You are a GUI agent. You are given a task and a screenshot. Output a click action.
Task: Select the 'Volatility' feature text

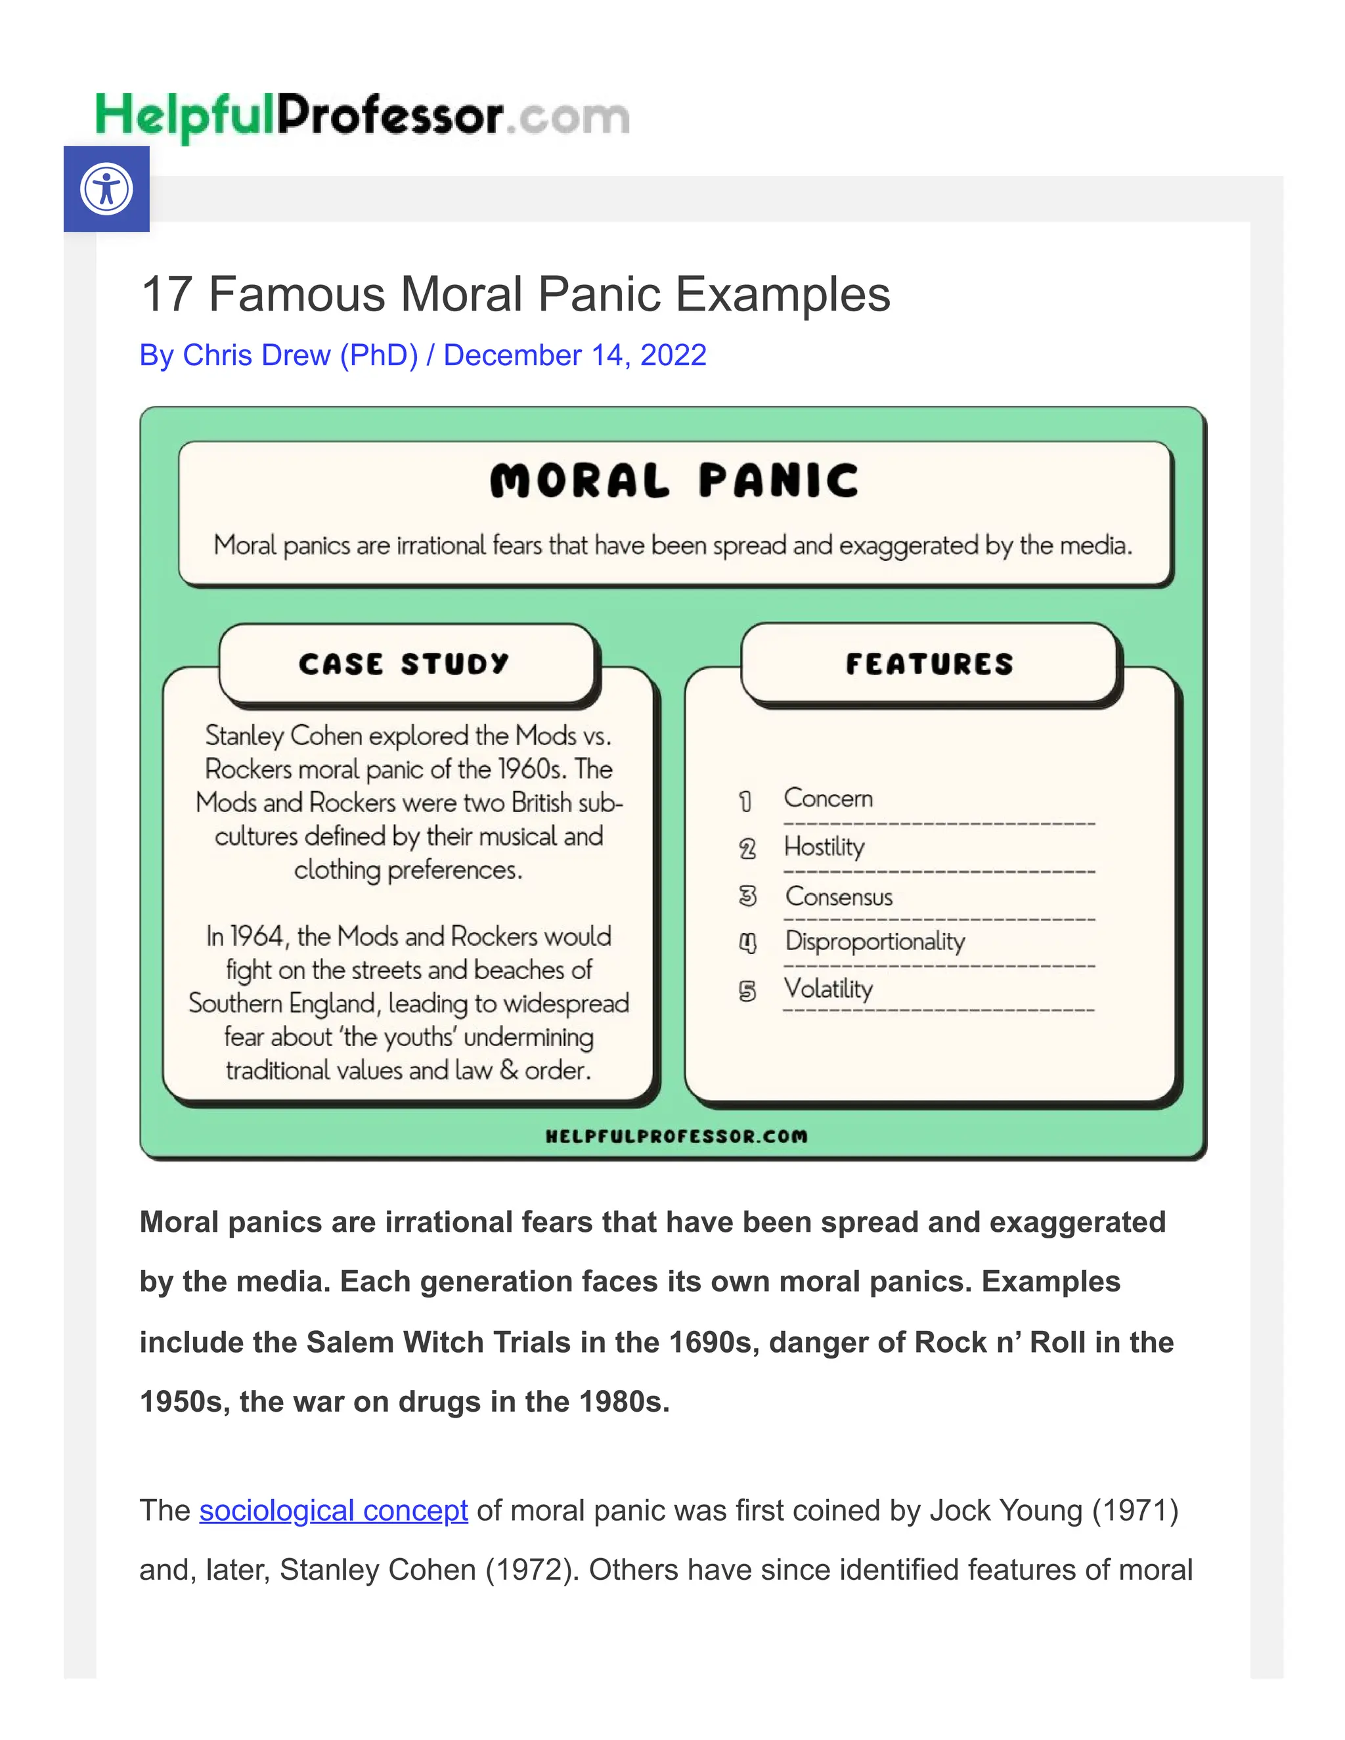pos(829,988)
